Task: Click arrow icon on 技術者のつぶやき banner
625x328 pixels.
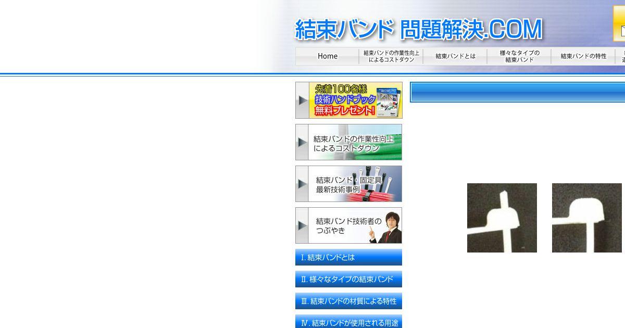Action: pos(302,225)
